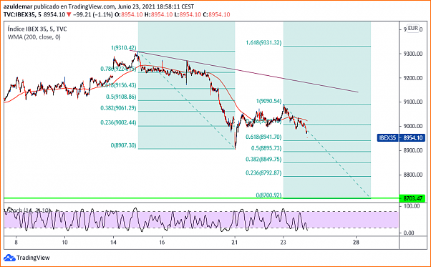The width and height of the screenshot is (431, 267).
Task: Click the 9000.00 price axis tick
Action: [x=413, y=126]
